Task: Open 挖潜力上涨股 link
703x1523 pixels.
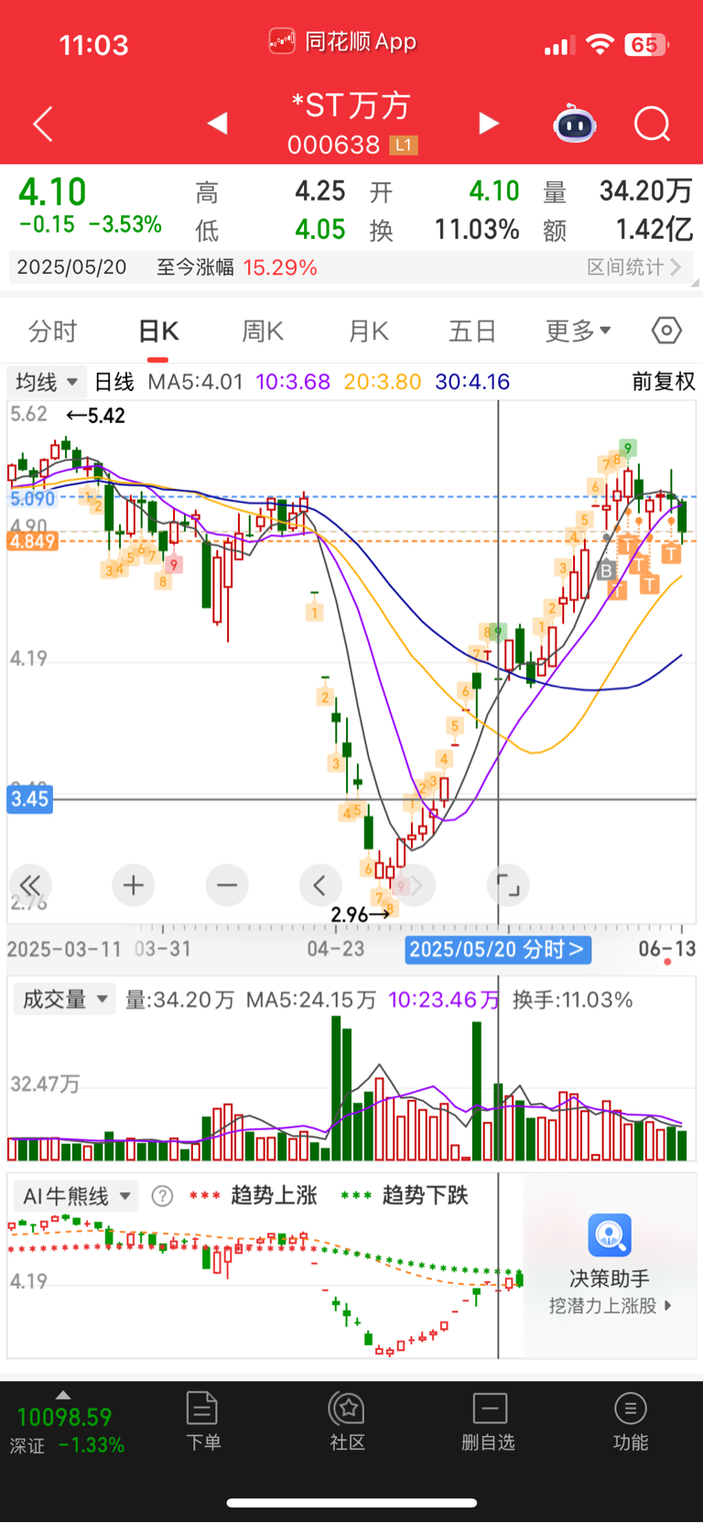Action: click(x=610, y=1305)
